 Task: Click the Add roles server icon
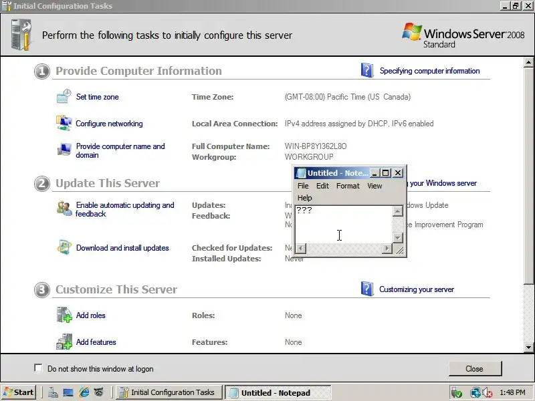coord(64,315)
